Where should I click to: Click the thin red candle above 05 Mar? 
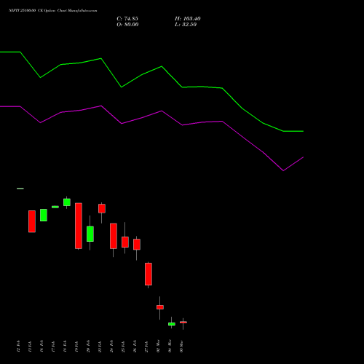click(183, 323)
